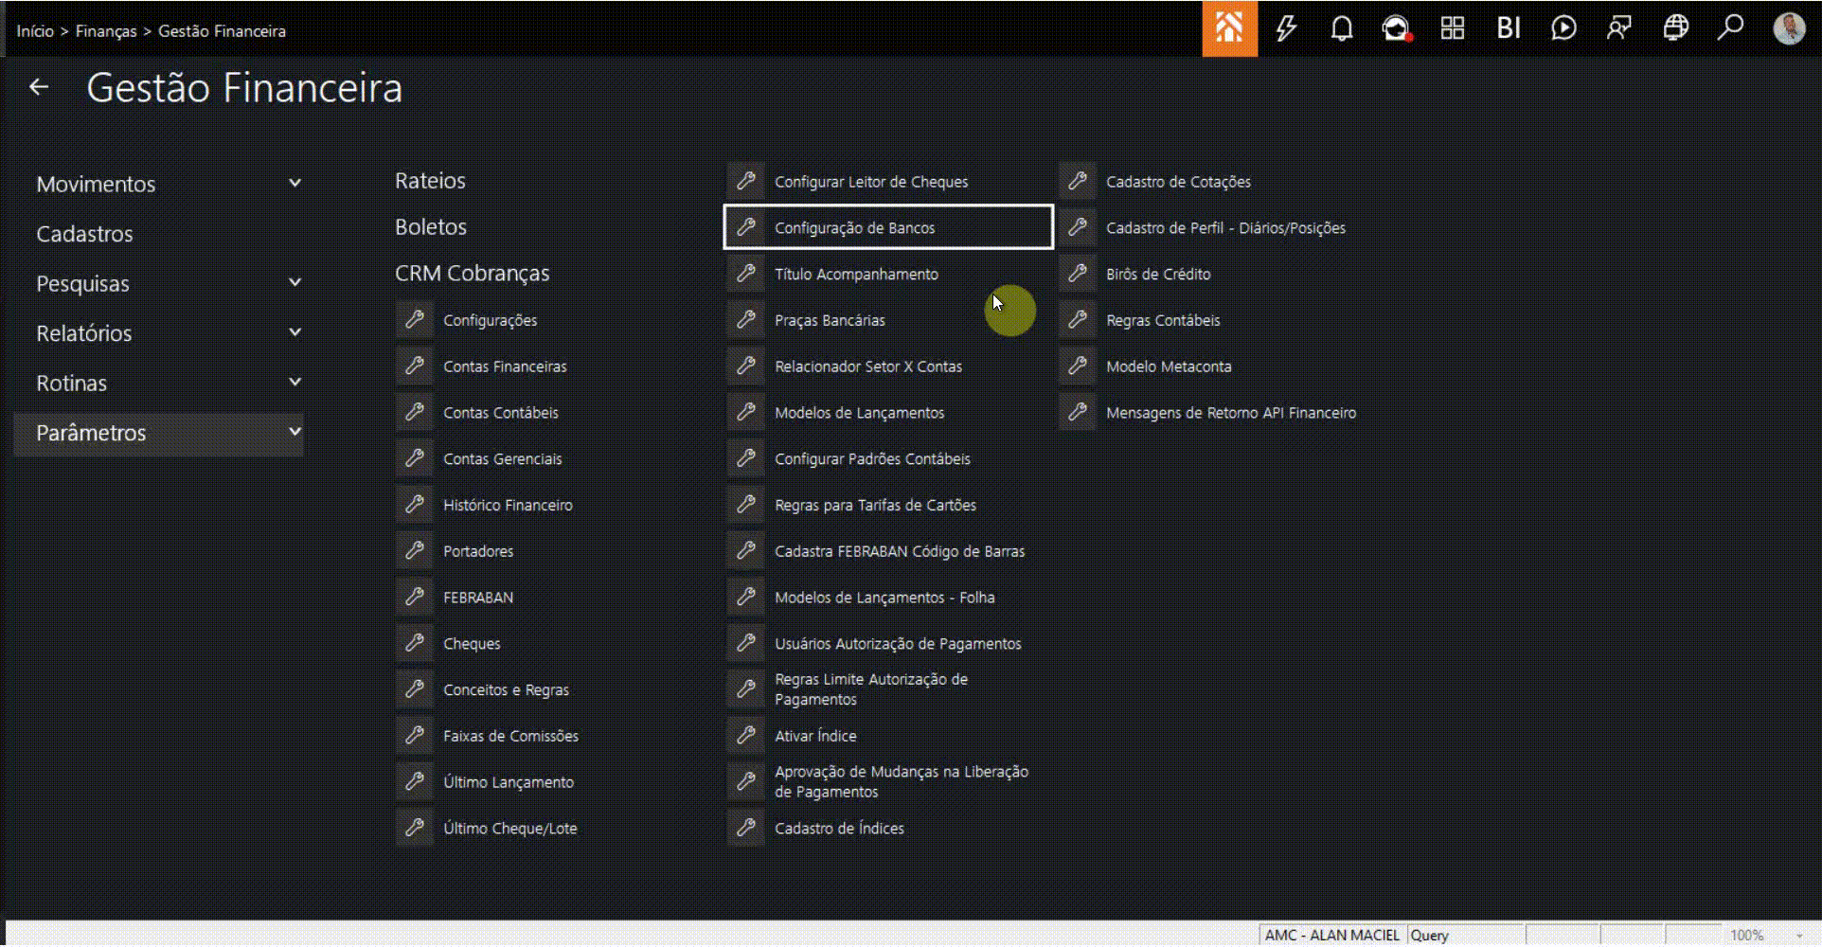Screen dimensions: 1822x947
Task: Open Faixas de Comissões
Action: coord(510,736)
